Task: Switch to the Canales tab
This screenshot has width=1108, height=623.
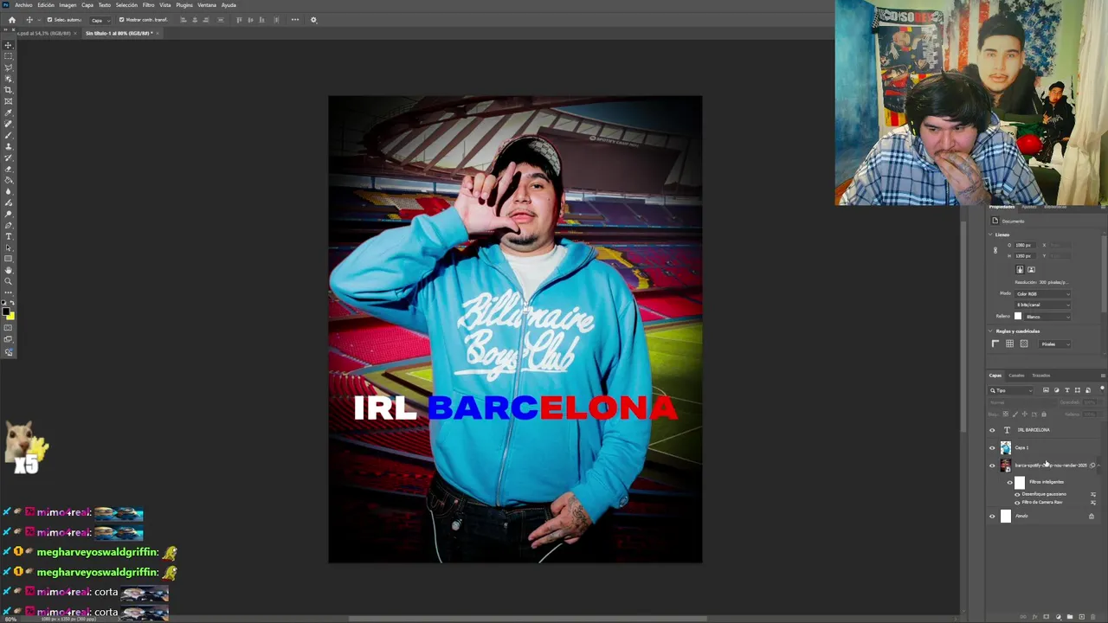Action: tap(1016, 376)
